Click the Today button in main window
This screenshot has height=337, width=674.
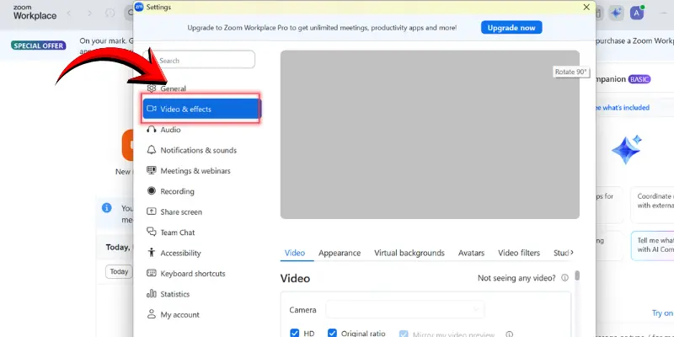click(119, 271)
